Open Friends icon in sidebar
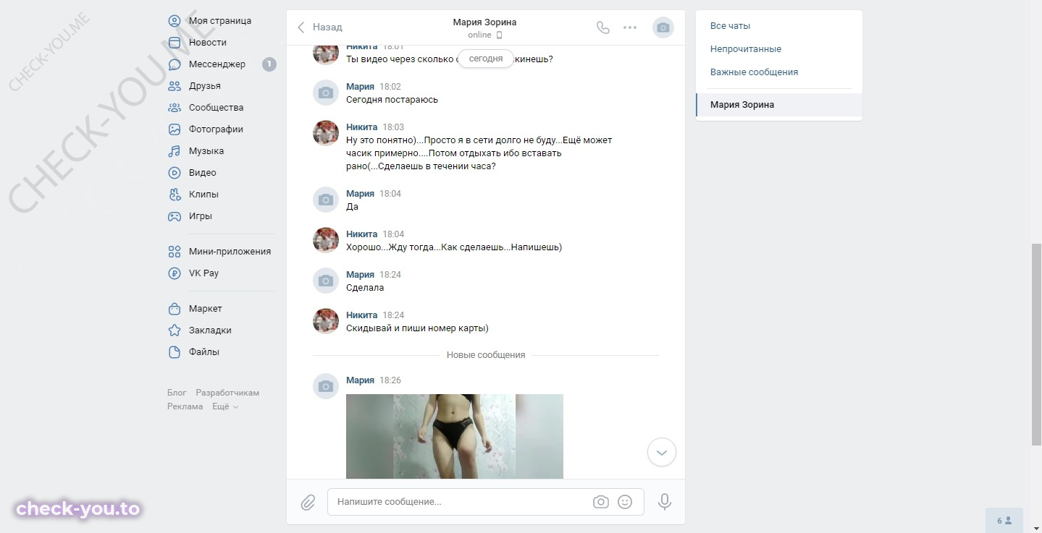Image resolution: width=1042 pixels, height=533 pixels. [x=175, y=86]
